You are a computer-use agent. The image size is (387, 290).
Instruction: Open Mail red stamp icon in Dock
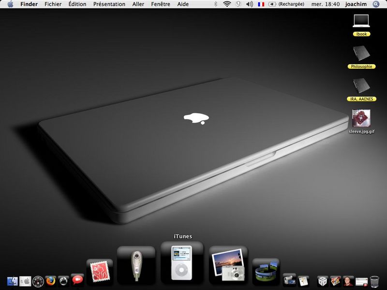(x=100, y=272)
